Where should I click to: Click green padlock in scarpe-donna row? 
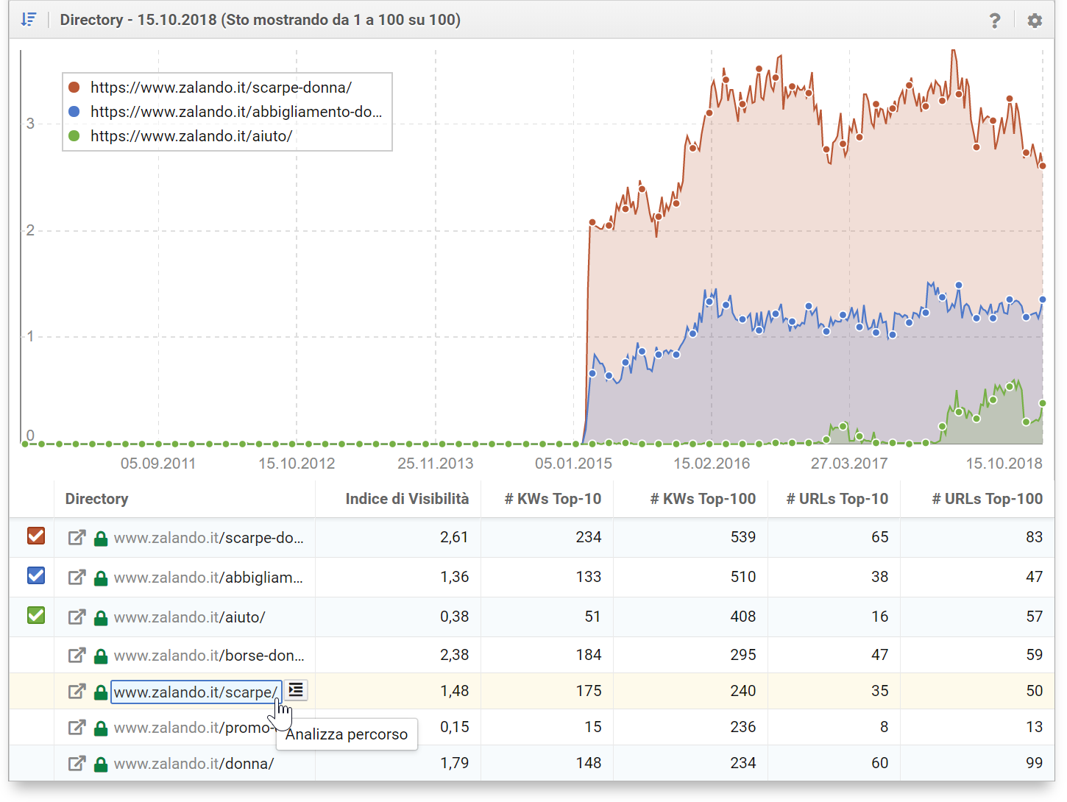[101, 539]
